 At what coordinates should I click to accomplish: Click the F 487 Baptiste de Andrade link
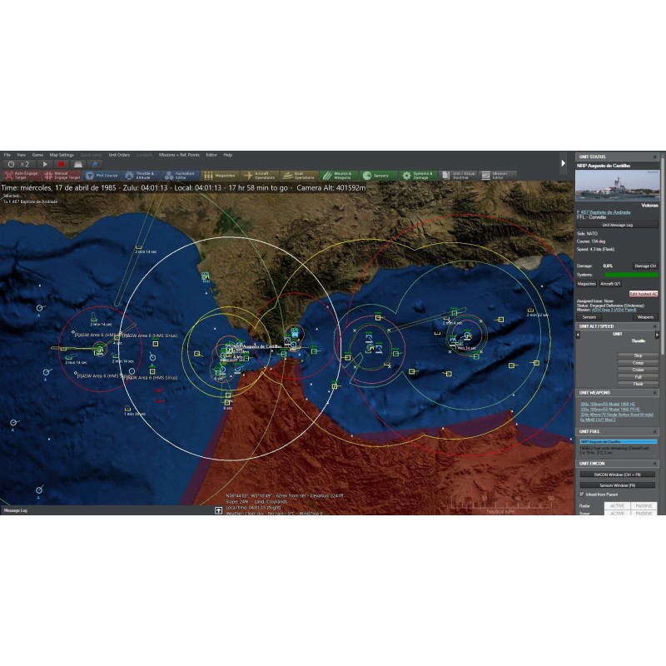(x=604, y=212)
